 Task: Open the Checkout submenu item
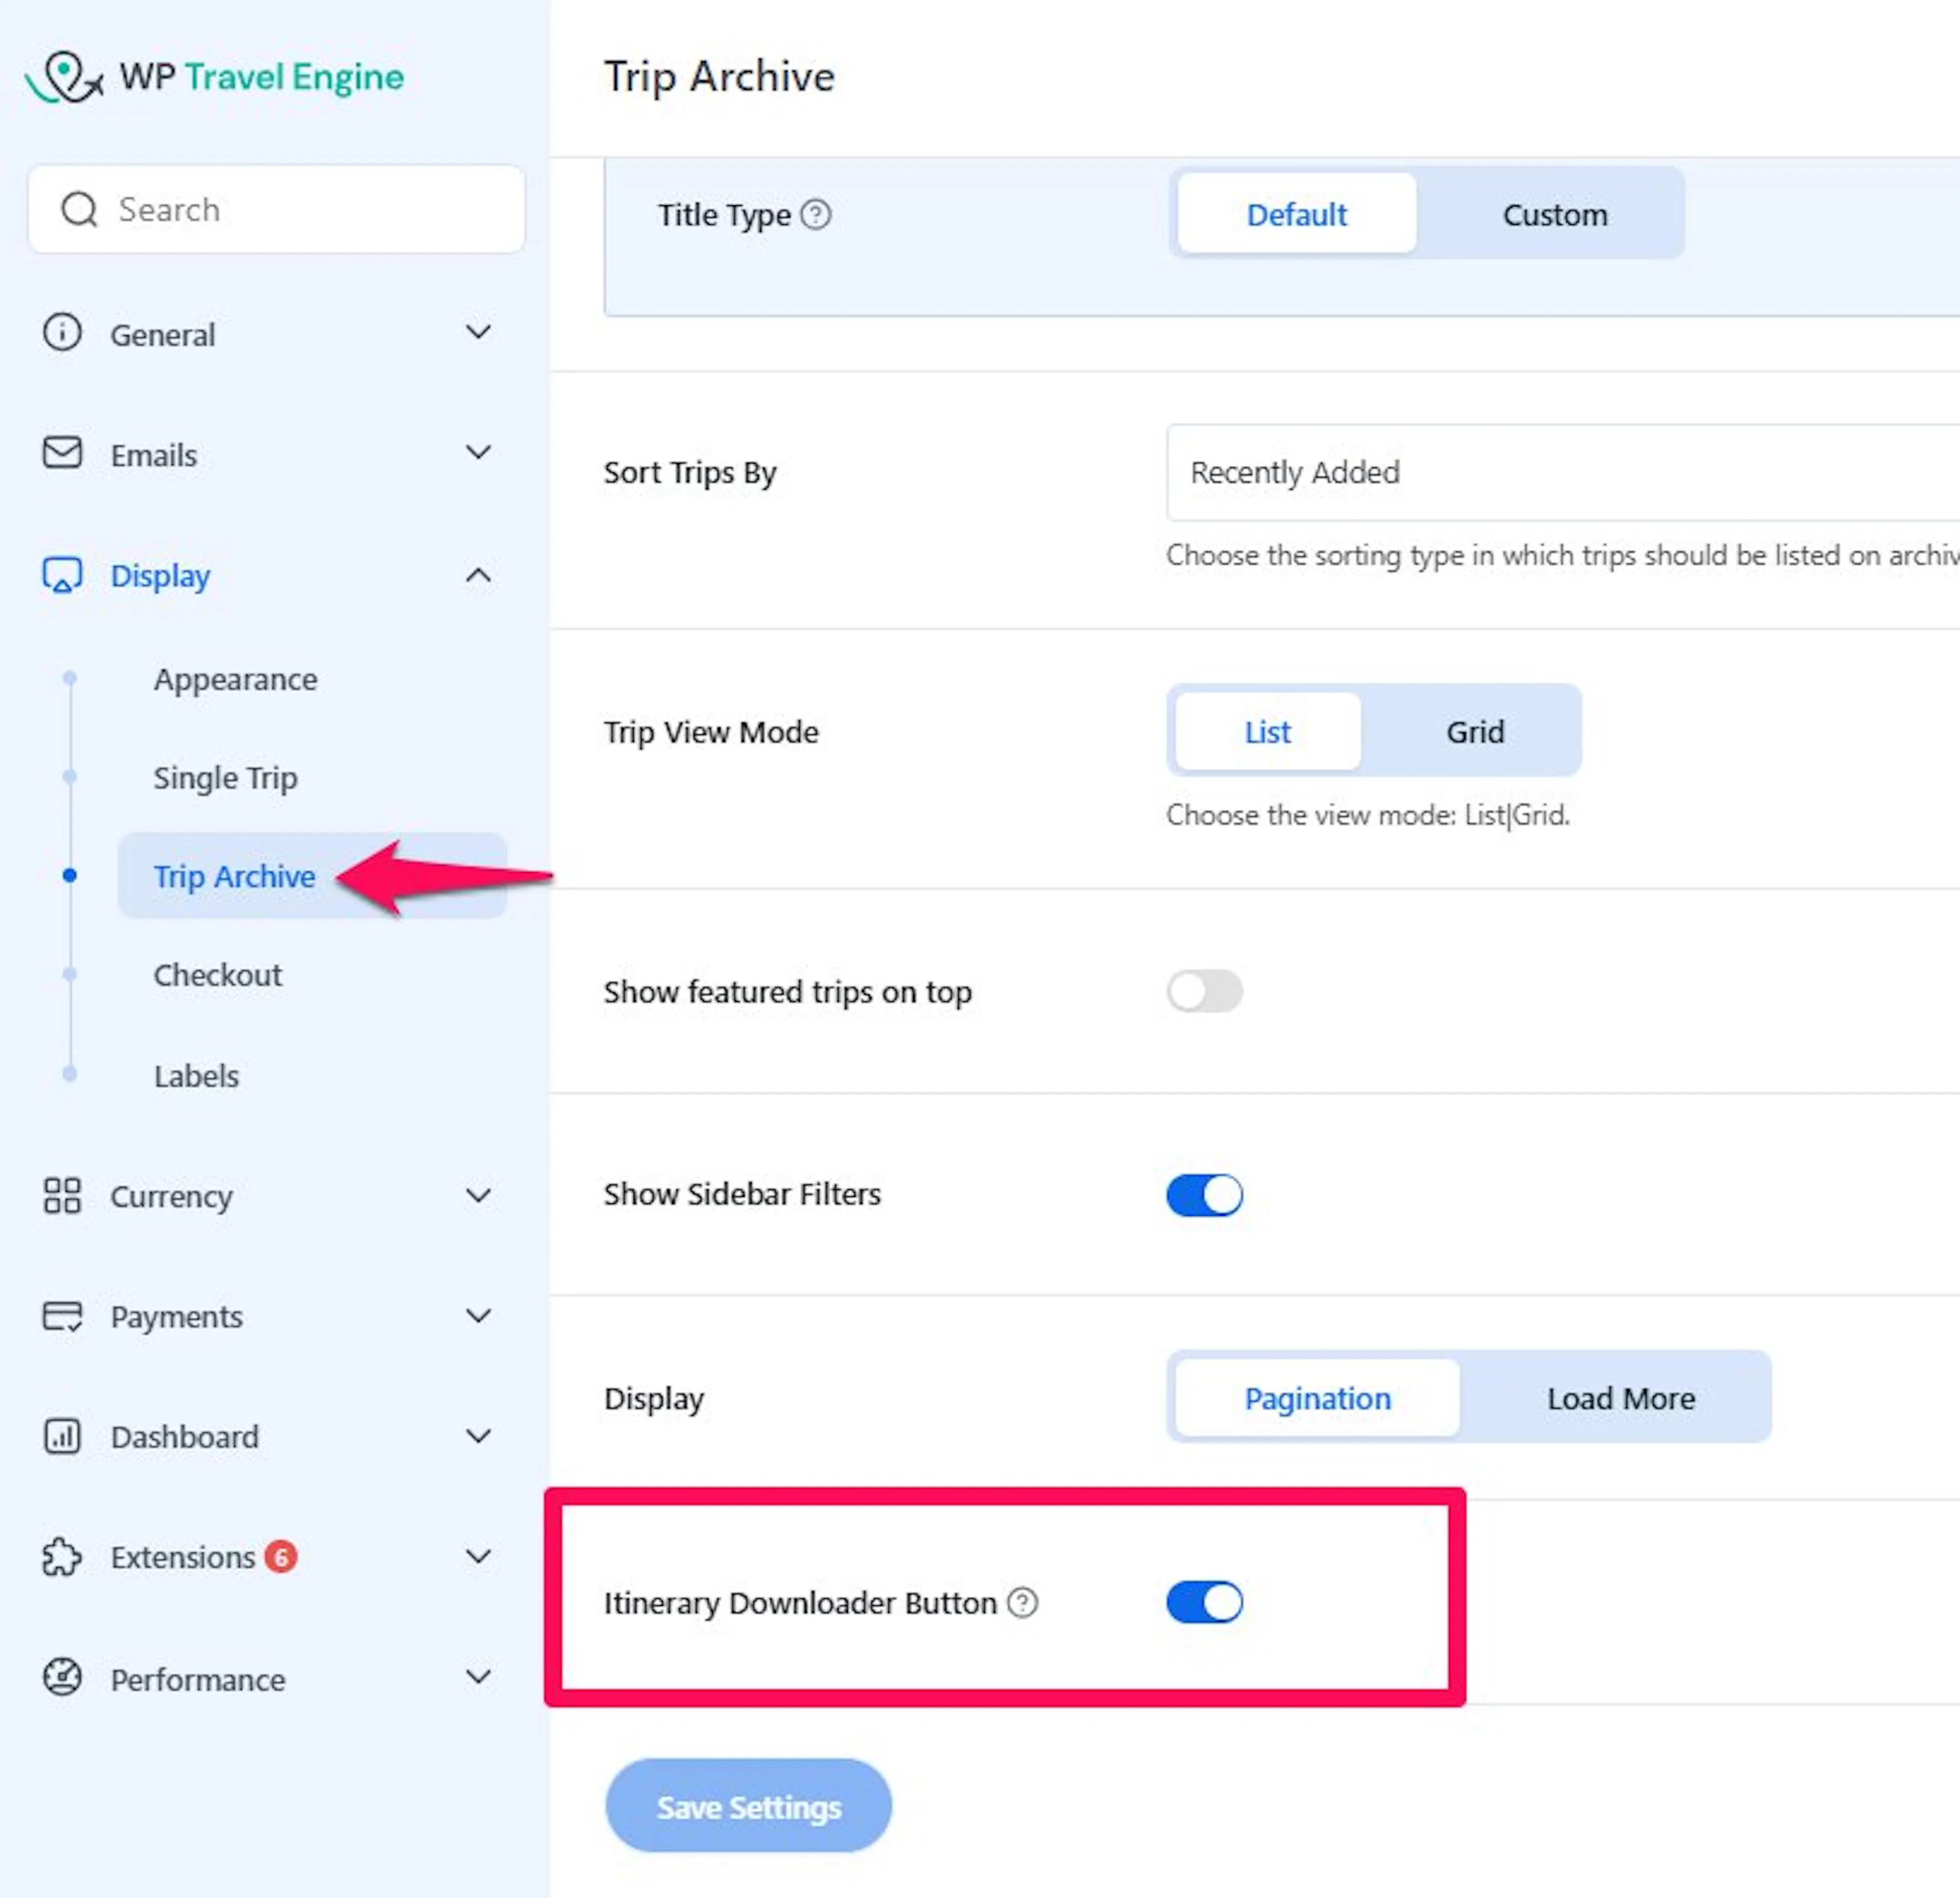pos(217,974)
